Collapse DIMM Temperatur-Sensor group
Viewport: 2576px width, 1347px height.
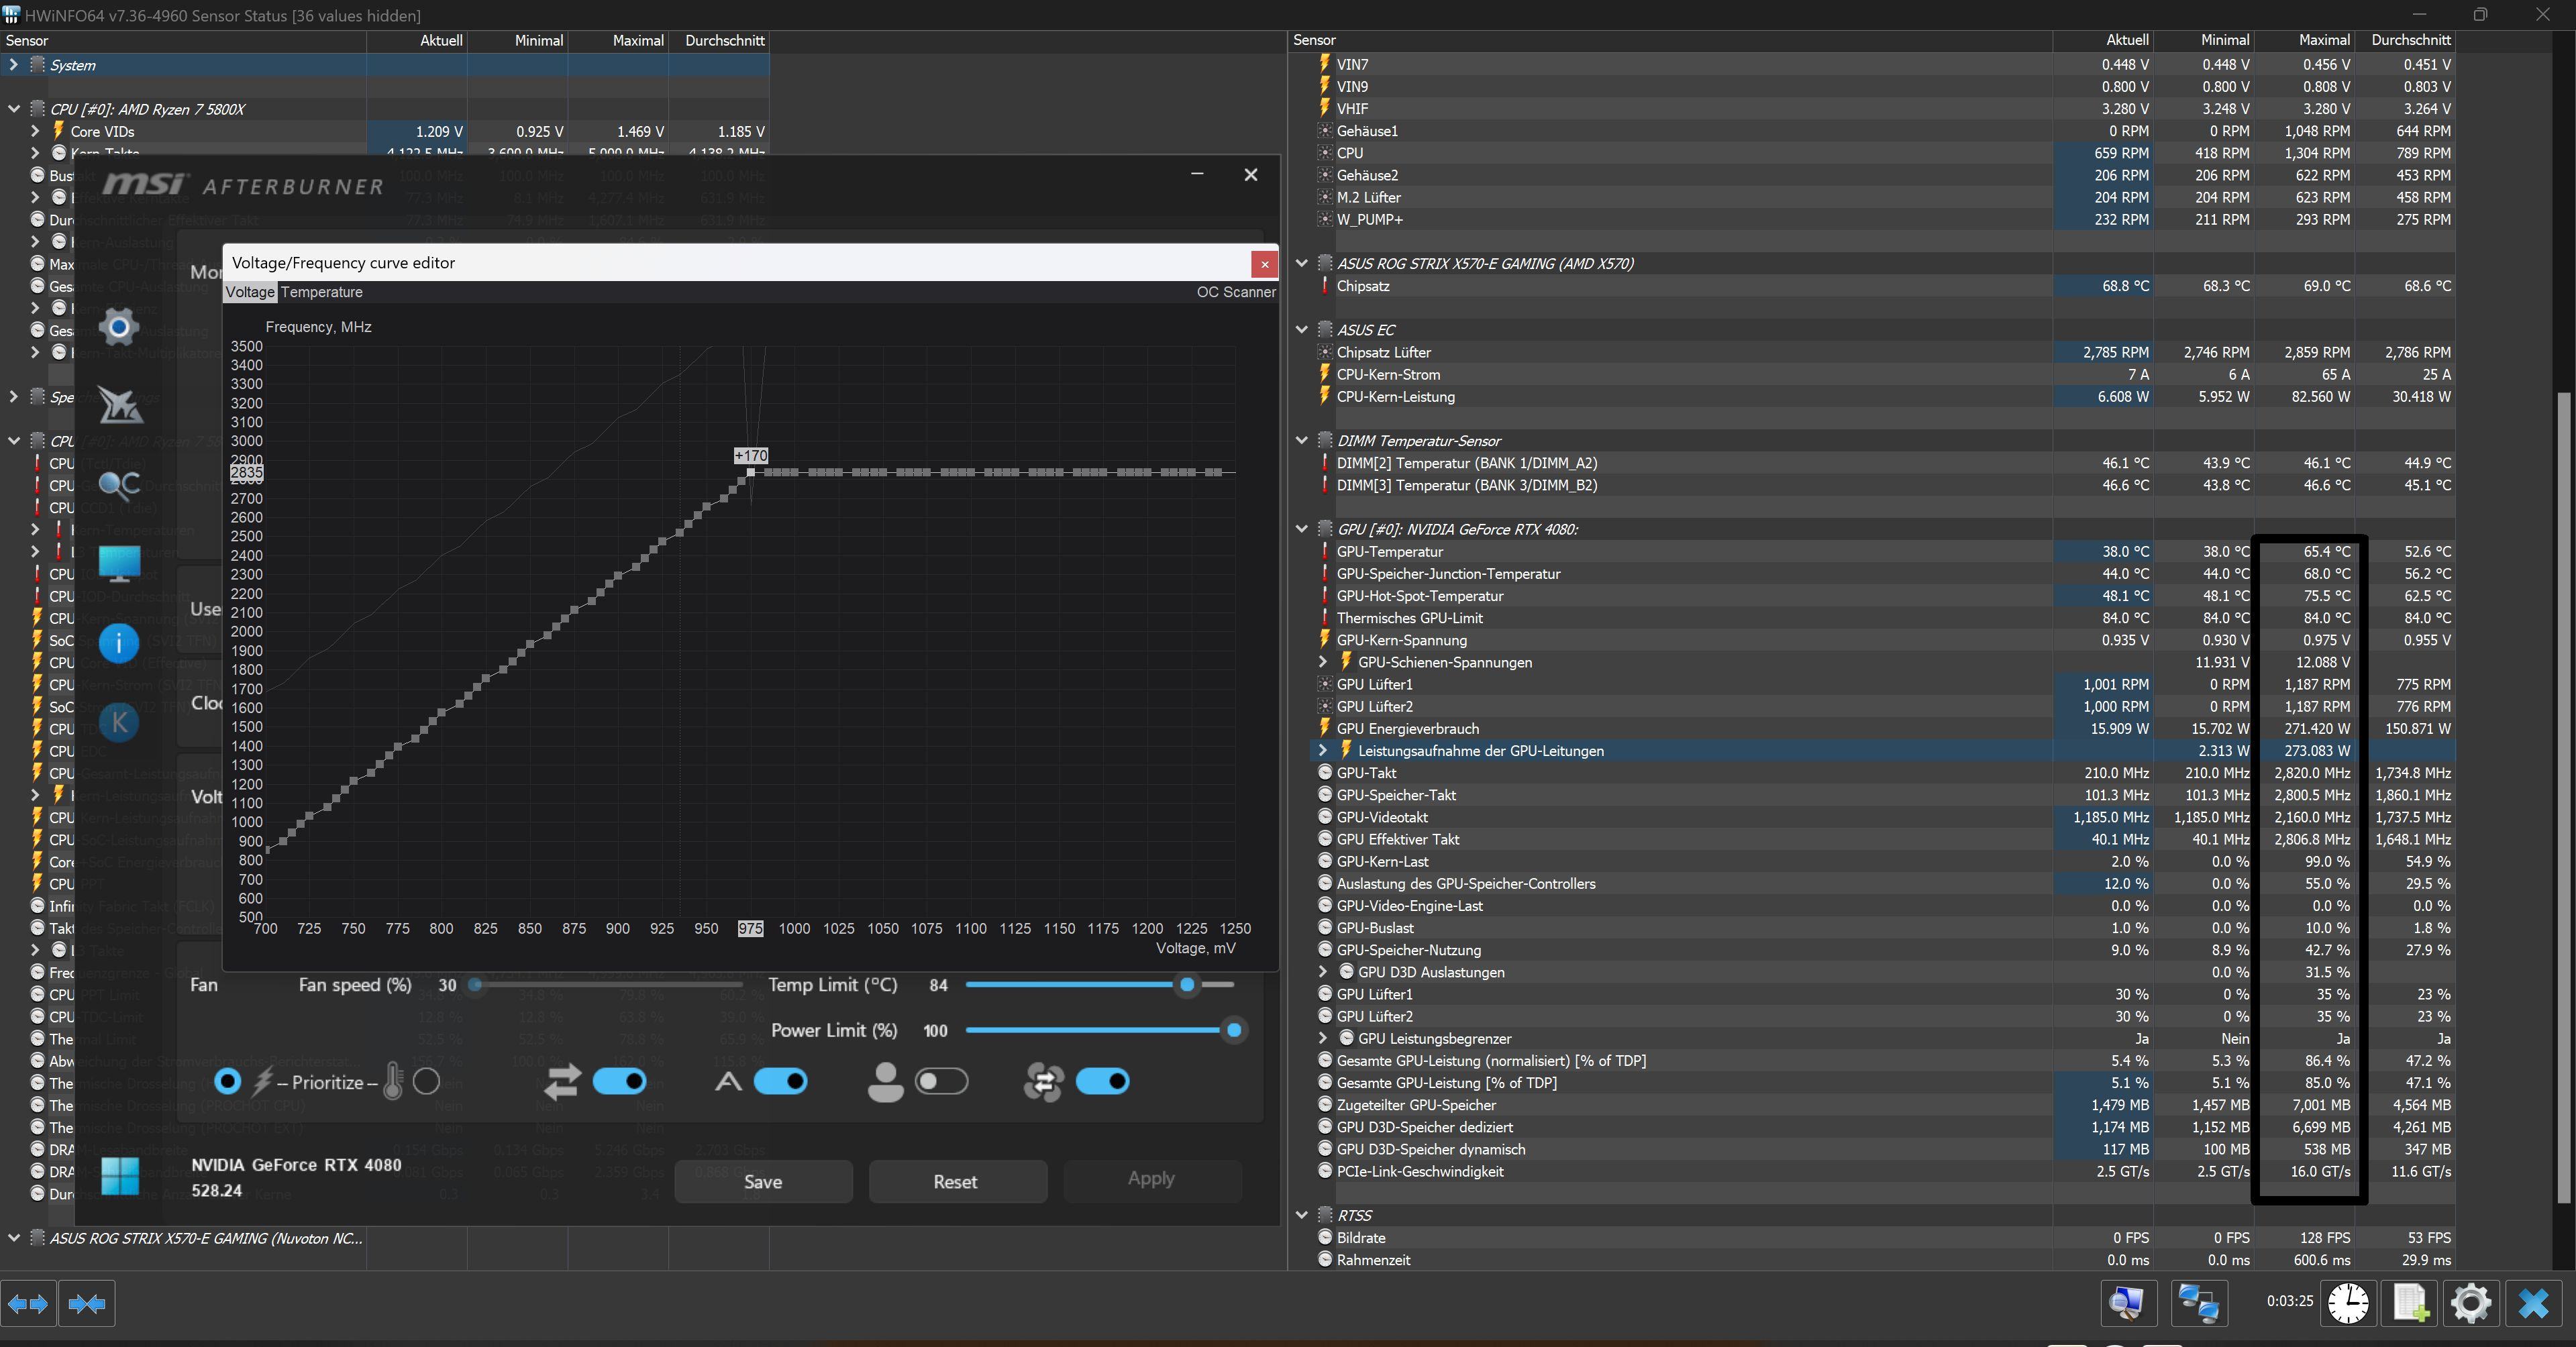(1302, 440)
